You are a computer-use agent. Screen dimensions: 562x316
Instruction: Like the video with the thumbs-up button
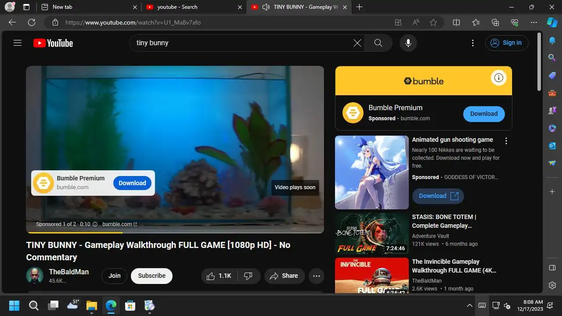click(x=219, y=276)
